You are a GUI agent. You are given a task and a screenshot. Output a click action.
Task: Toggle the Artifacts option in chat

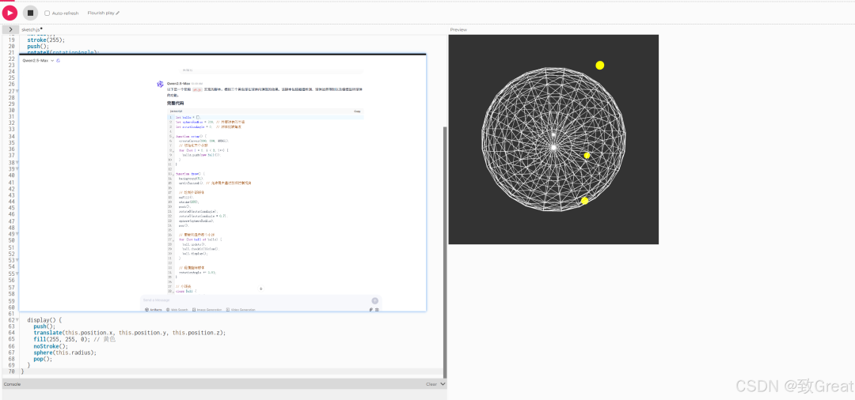click(154, 310)
